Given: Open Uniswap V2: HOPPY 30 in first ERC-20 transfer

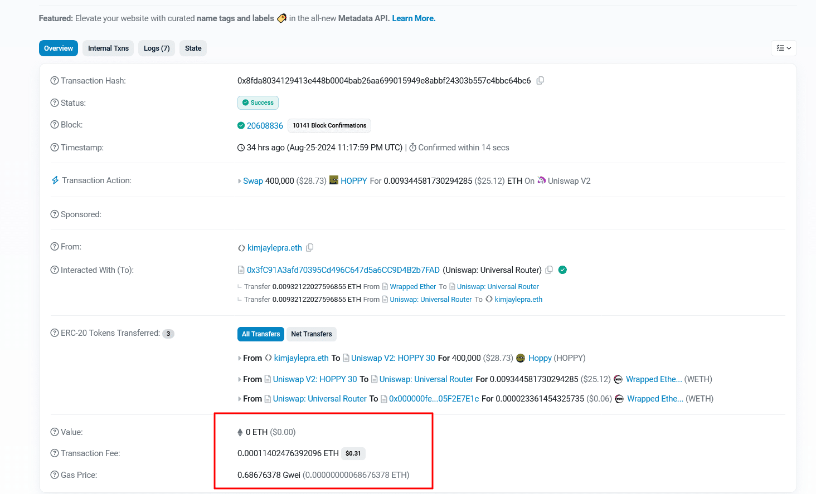Looking at the screenshot, I should point(393,358).
